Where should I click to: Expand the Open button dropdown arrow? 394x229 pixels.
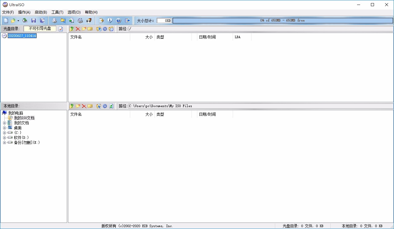(18, 20)
